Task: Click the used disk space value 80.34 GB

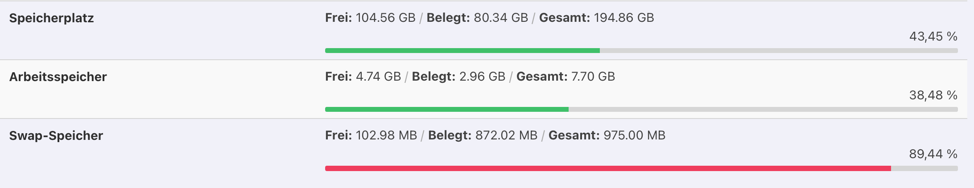Action: [501, 18]
